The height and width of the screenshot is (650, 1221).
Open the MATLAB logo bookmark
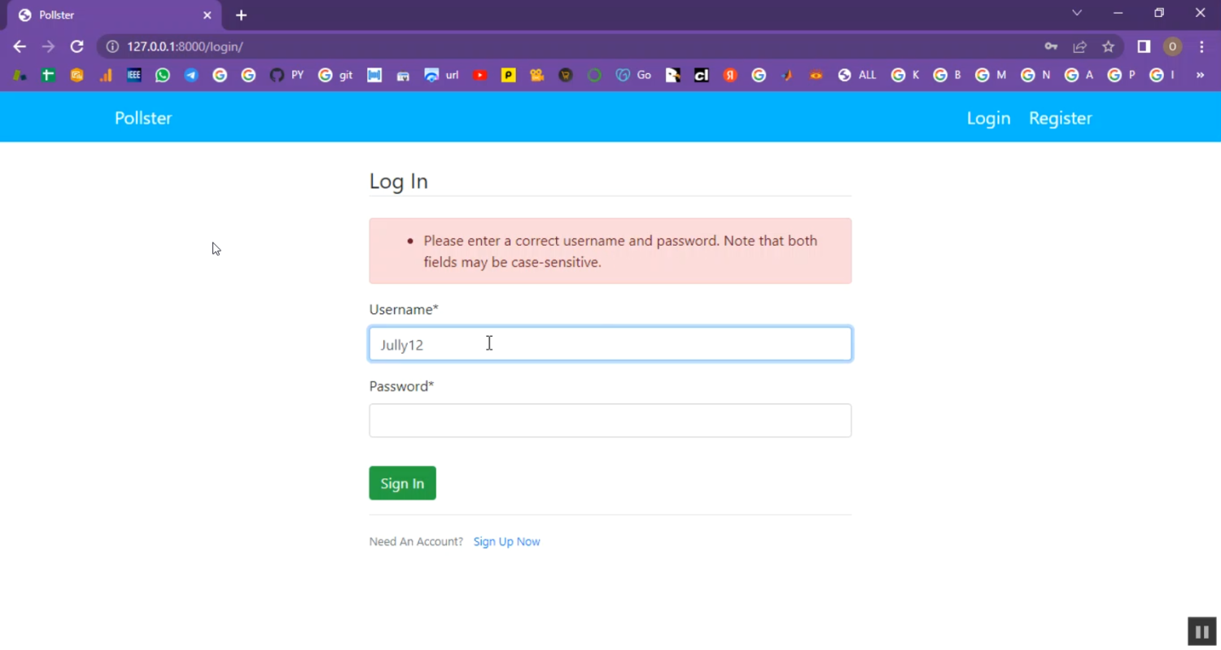(x=787, y=75)
